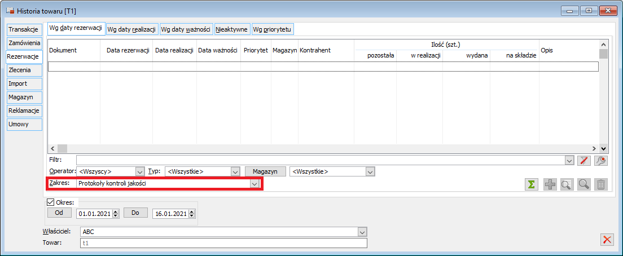Expand the Filtr dropdown arrow
The width and height of the screenshot is (623, 256).
570,160
